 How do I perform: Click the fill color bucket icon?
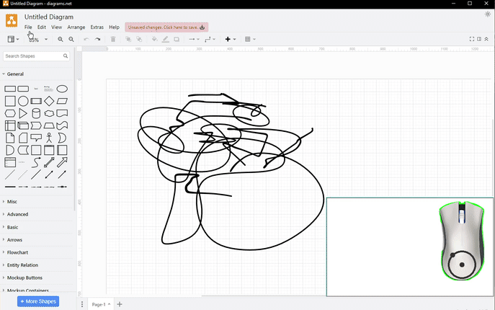click(x=154, y=39)
